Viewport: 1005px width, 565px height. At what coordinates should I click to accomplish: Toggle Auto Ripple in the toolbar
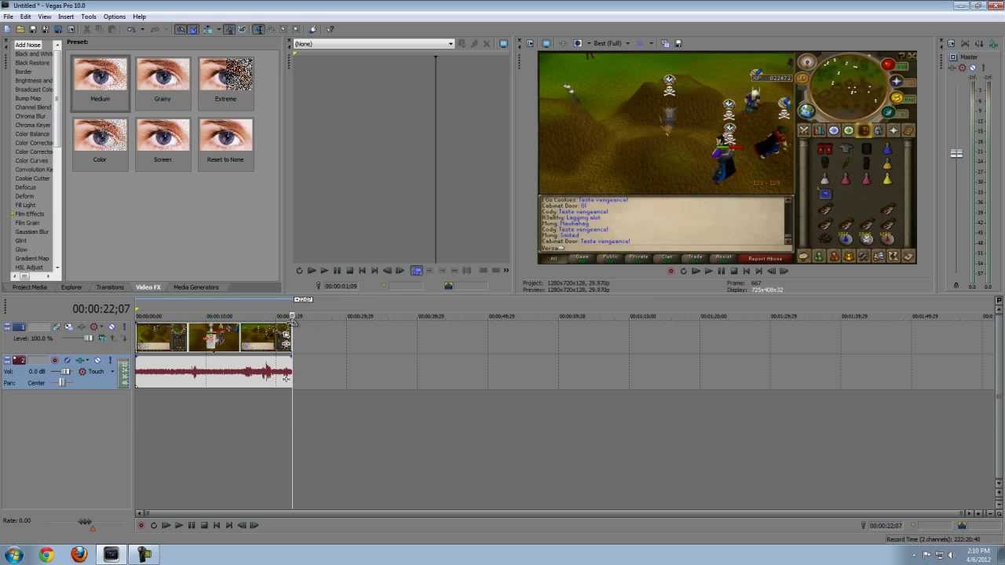pyautogui.click(x=206, y=29)
